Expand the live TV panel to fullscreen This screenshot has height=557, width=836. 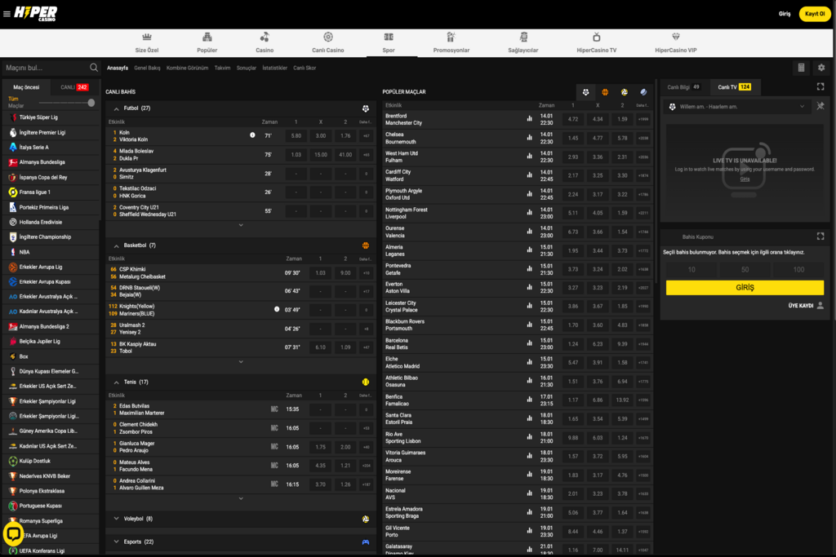click(820, 86)
